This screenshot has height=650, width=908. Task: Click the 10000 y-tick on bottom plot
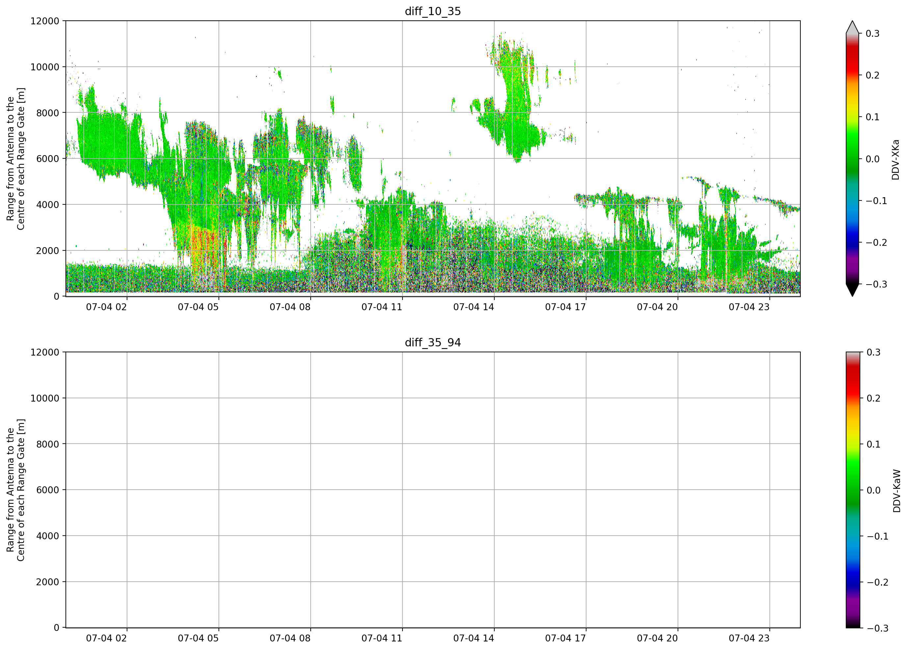pos(45,399)
